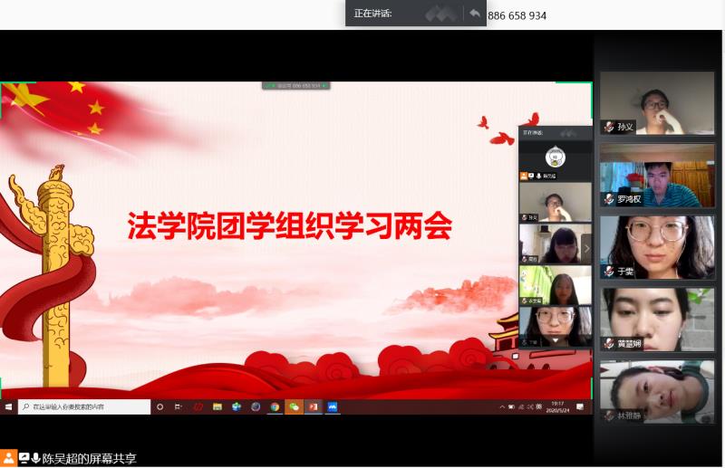Click the muted mic icon on 孙义's video
Image resolution: width=725 pixels, height=468 pixels.
(x=609, y=127)
